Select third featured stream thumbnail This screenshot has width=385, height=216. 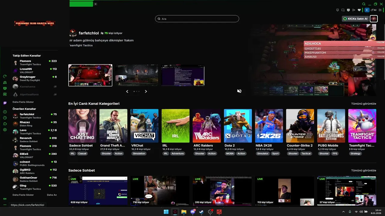pyautogui.click(x=183, y=75)
